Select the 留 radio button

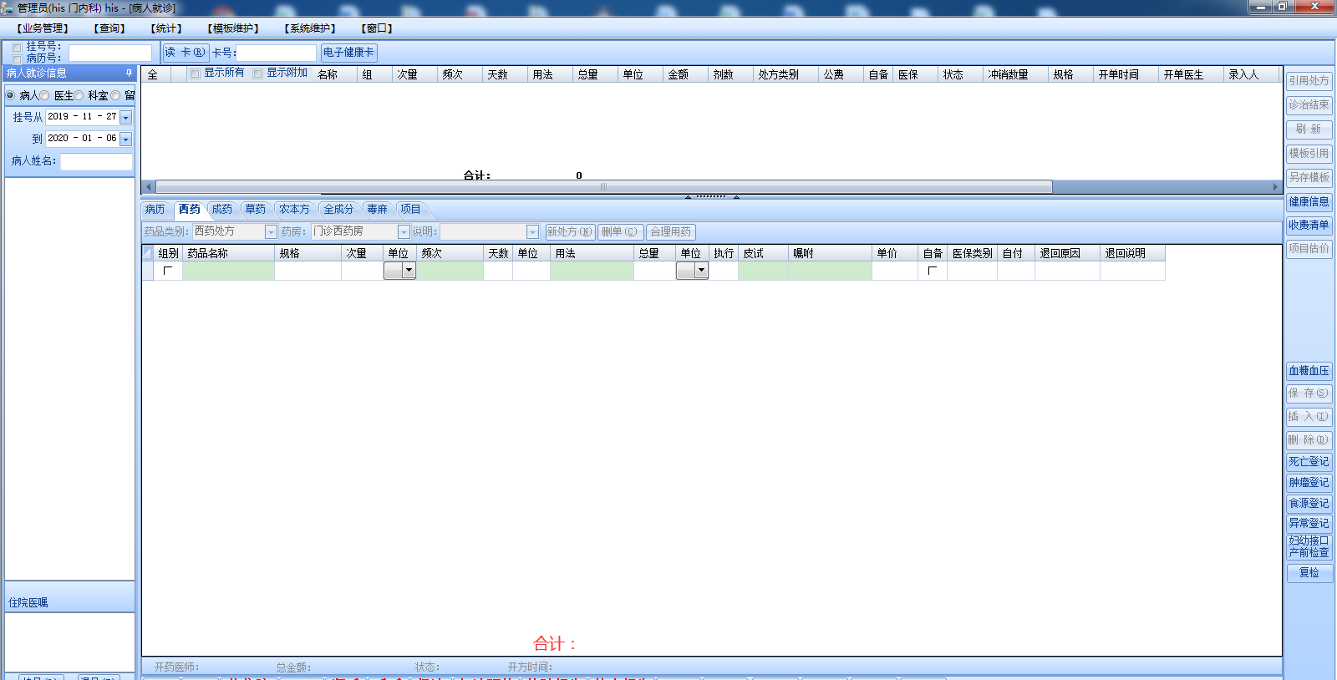pos(115,95)
